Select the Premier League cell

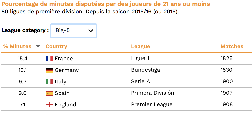pos(152,104)
